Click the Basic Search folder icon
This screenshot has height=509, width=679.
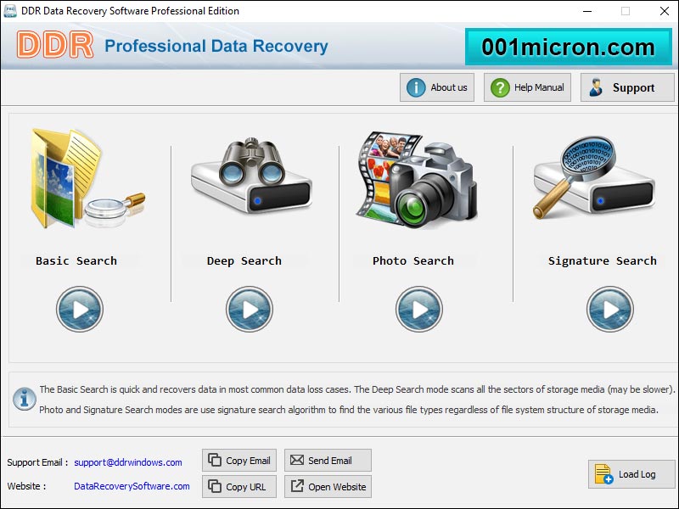pyautogui.click(x=87, y=178)
